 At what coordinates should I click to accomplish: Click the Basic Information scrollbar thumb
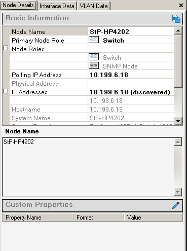pyautogui.click(x=178, y=61)
